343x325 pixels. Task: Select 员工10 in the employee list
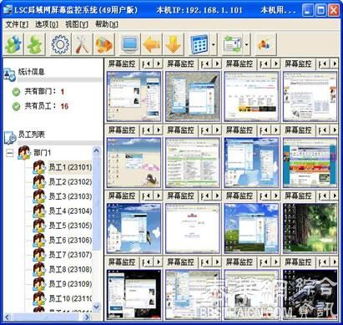tap(70, 298)
